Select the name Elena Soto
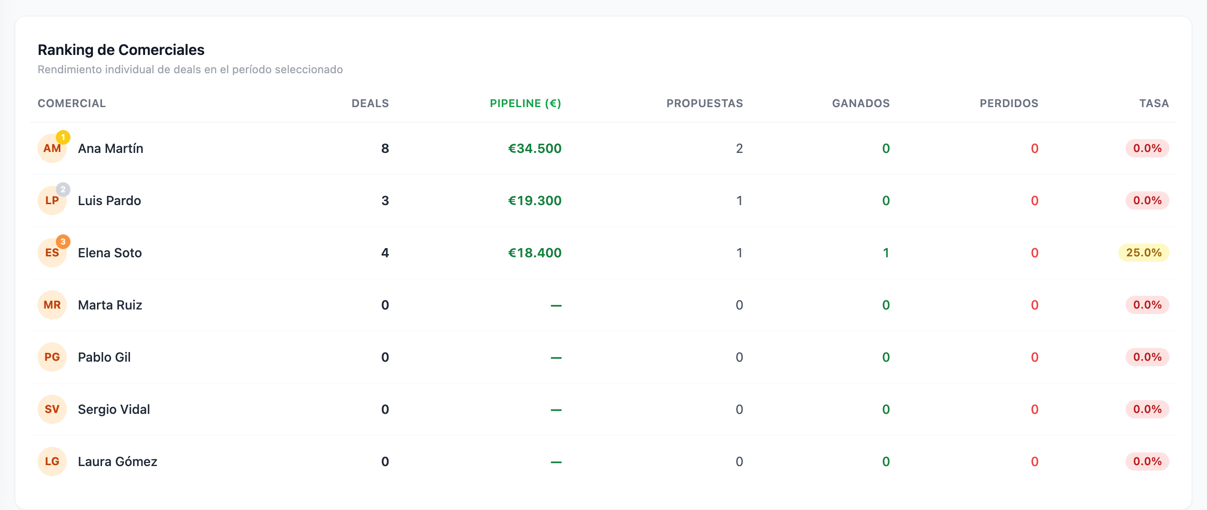 tap(110, 253)
